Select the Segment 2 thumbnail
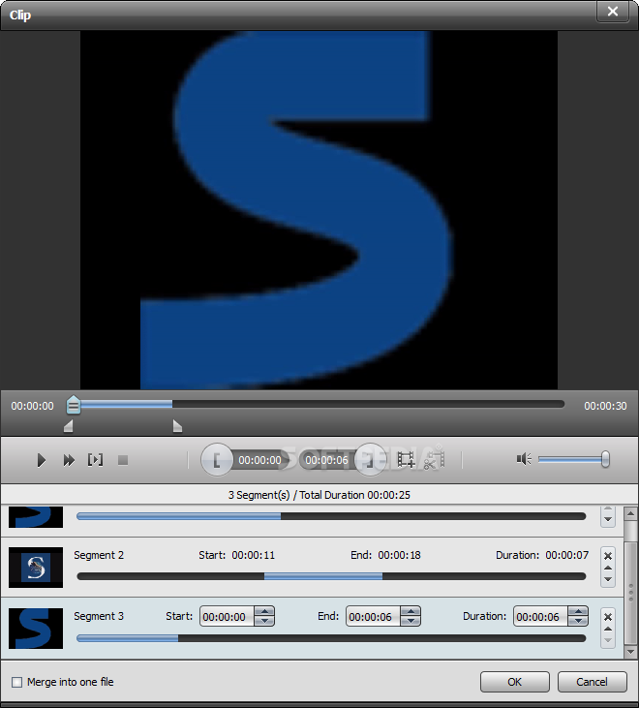The width and height of the screenshot is (639, 708). 36,568
